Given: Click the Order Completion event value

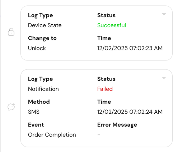Looking at the screenshot, I should click(x=52, y=135).
